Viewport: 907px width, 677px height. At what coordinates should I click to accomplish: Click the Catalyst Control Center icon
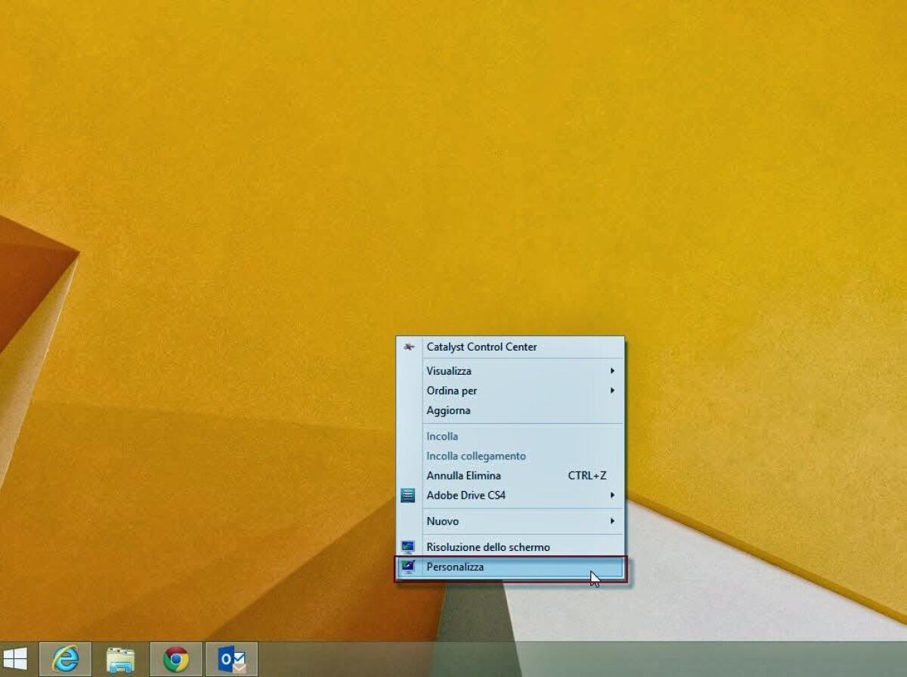[409, 346]
